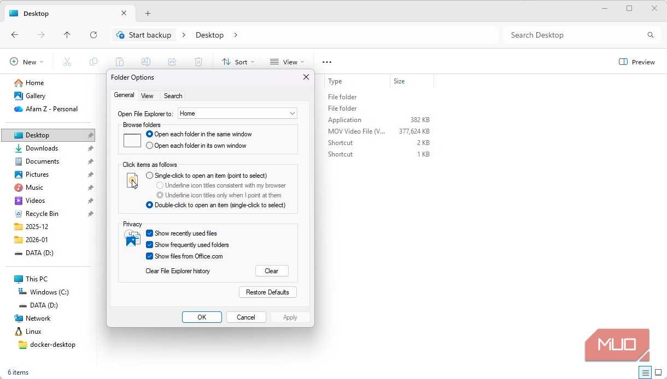Click the Back navigation arrow
This screenshot has height=379, width=667.
tap(15, 35)
